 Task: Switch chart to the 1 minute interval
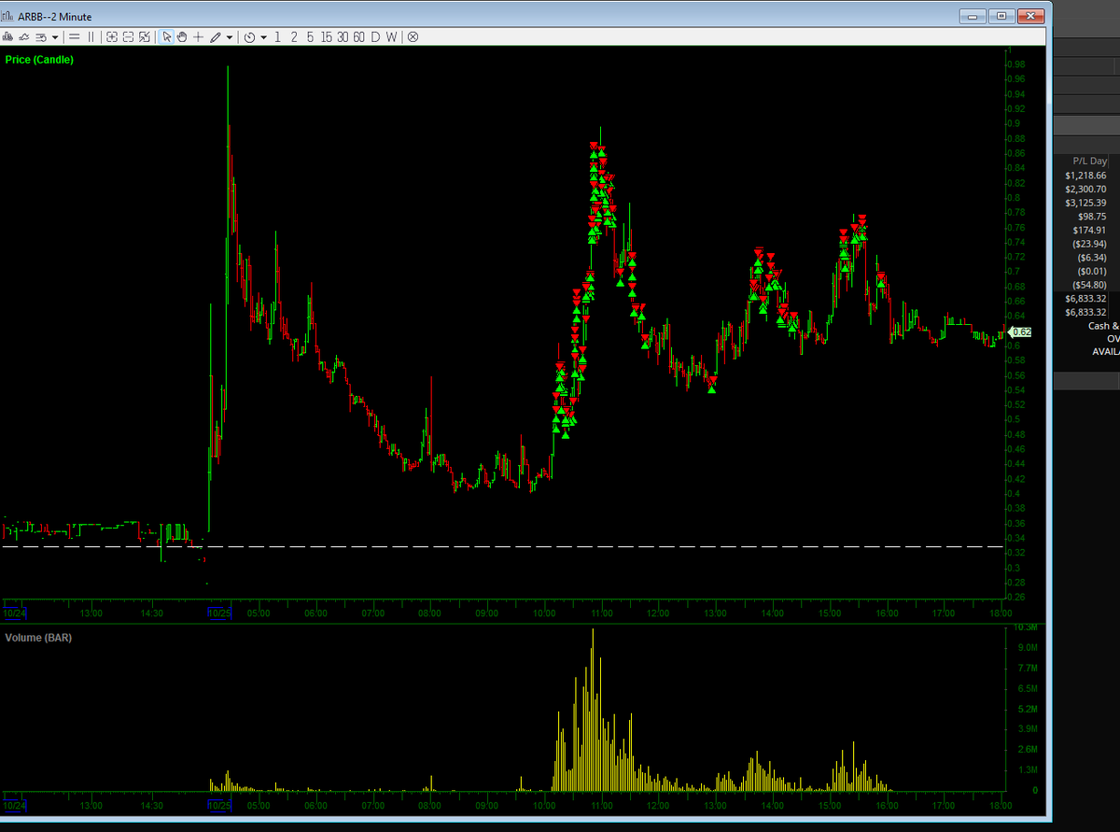pyautogui.click(x=277, y=36)
